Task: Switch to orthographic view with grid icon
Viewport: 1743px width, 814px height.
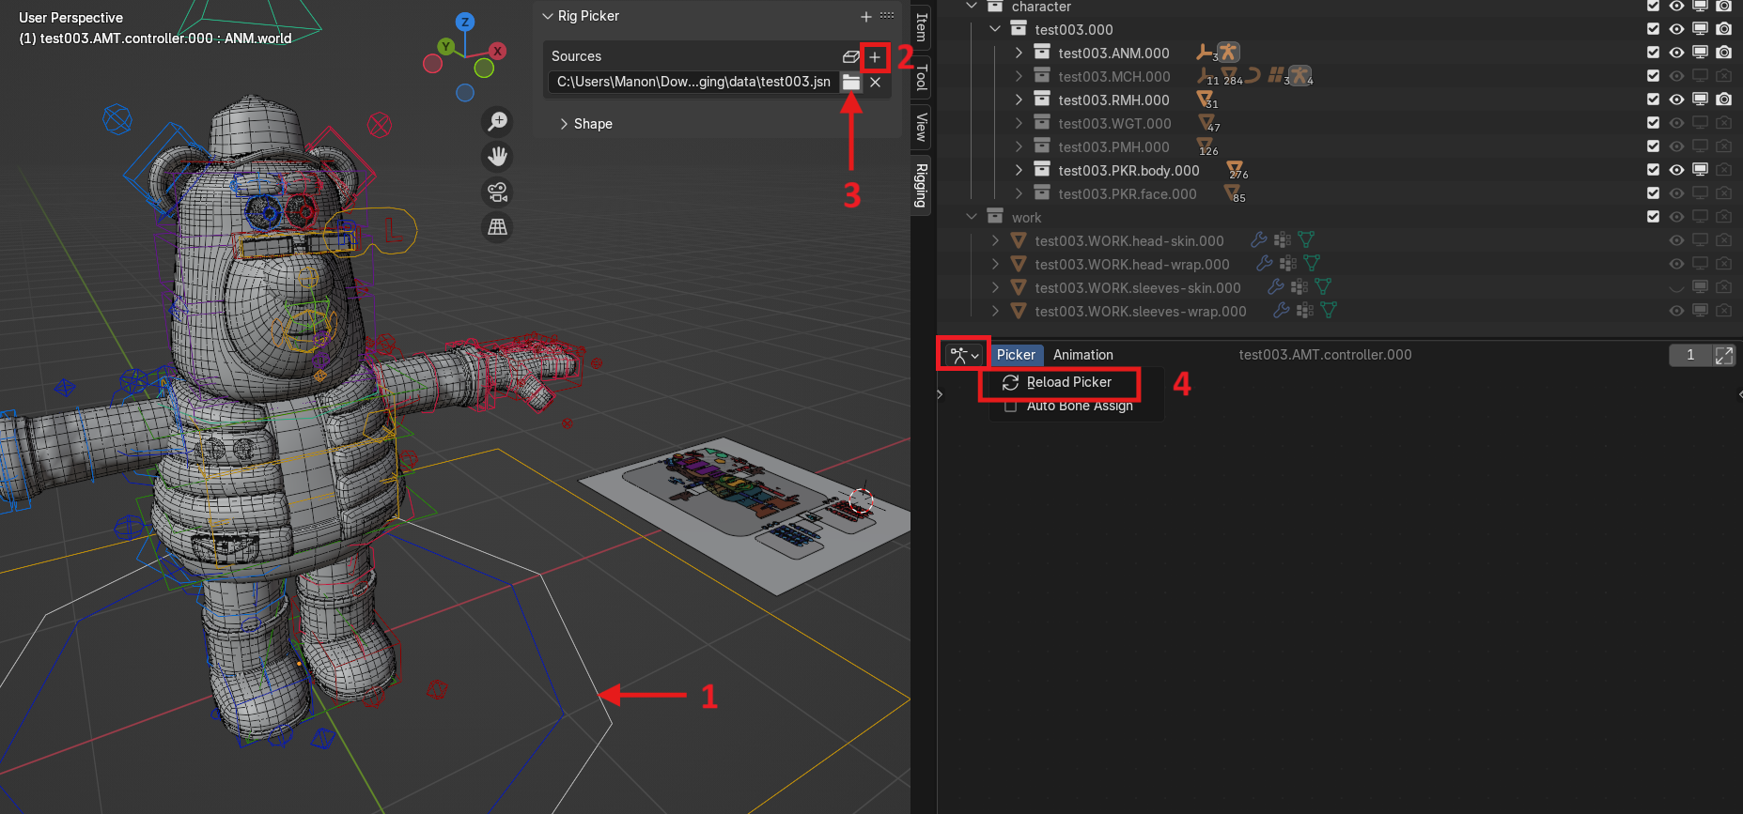Action: [497, 227]
